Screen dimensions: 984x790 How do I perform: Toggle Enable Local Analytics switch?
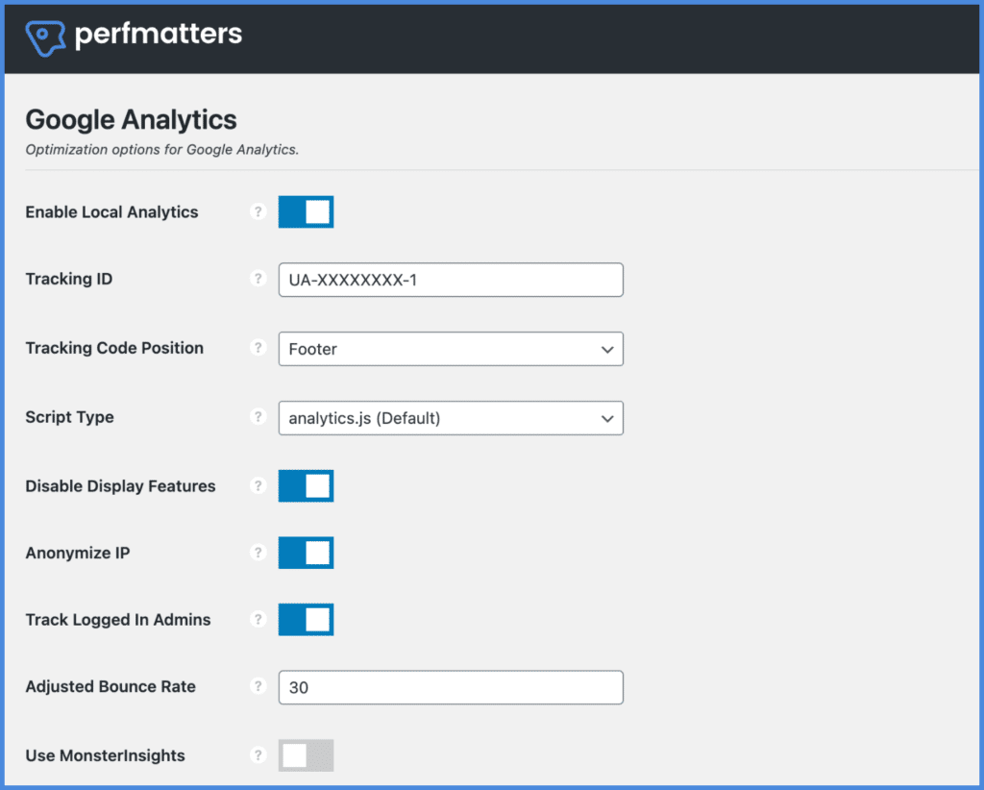click(x=307, y=212)
